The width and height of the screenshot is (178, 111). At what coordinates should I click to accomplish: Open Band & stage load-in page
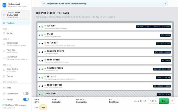point(16,44)
